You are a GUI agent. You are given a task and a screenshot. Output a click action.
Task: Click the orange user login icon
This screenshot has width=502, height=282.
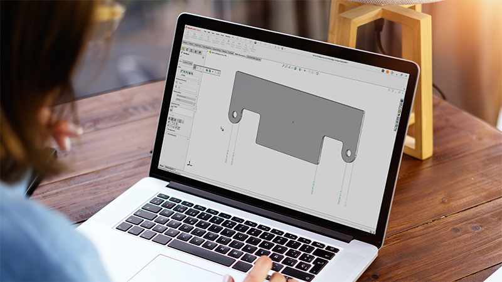[x=387, y=71]
